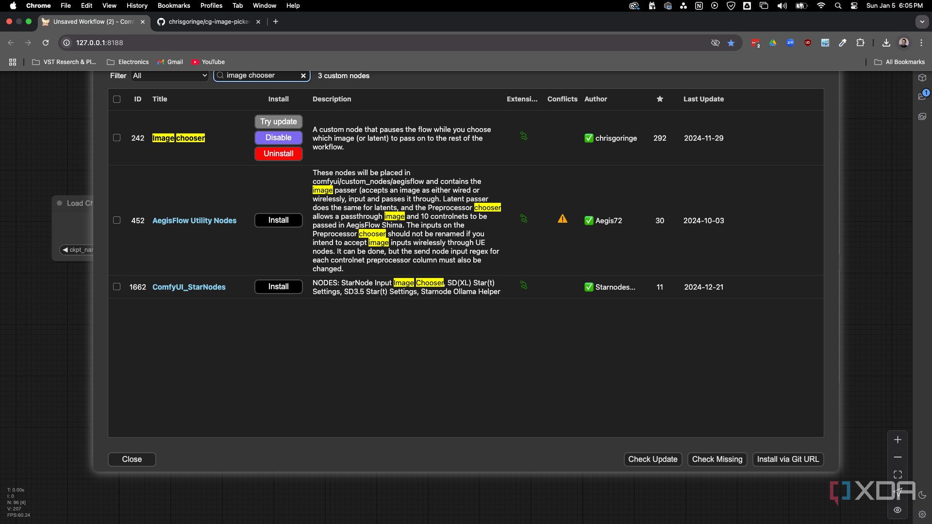This screenshot has width=932, height=524.
Task: Tick the select-all header checkbox
Action: tap(116, 99)
